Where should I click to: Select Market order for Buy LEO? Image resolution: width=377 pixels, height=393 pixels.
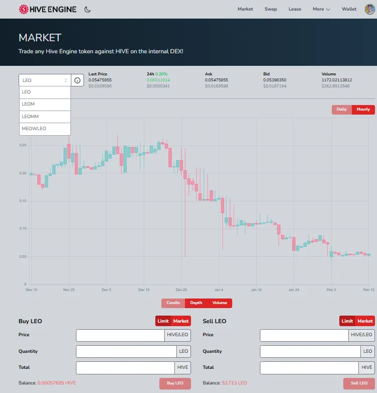click(x=181, y=321)
